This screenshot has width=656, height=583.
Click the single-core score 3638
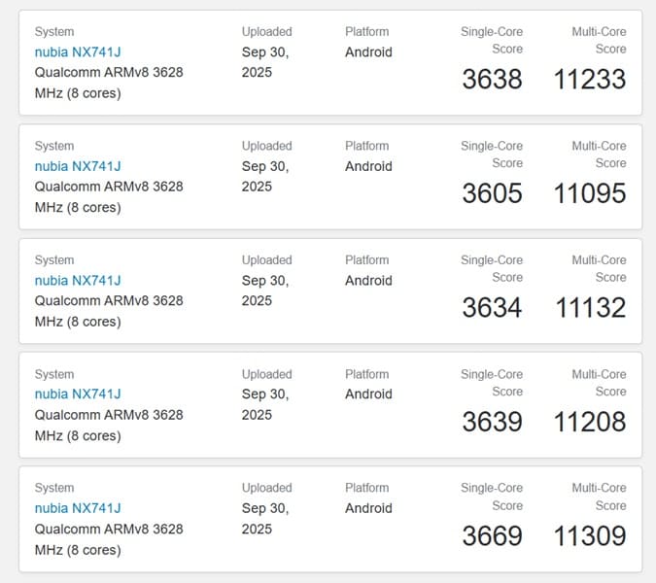492,79
